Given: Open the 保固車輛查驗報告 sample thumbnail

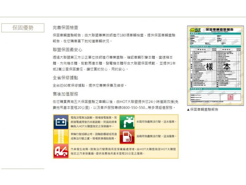Looking at the screenshot, I should coord(215,65).
